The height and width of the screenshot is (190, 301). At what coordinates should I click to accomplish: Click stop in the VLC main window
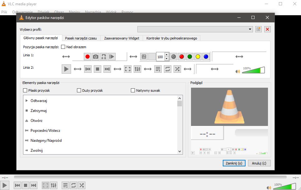click(26, 185)
